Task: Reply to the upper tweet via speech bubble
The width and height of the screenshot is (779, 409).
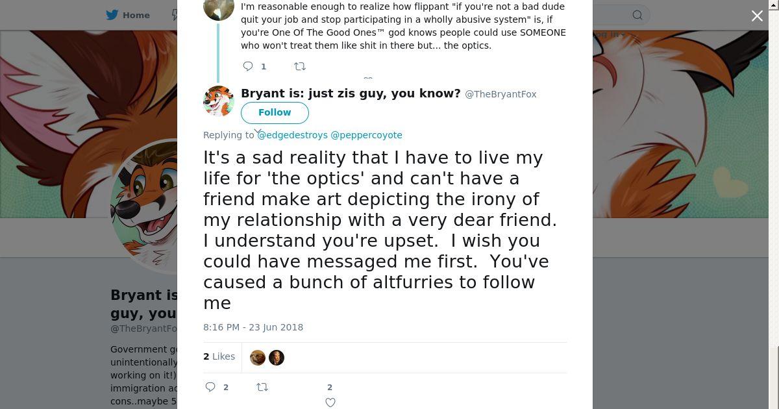Action: (248, 66)
